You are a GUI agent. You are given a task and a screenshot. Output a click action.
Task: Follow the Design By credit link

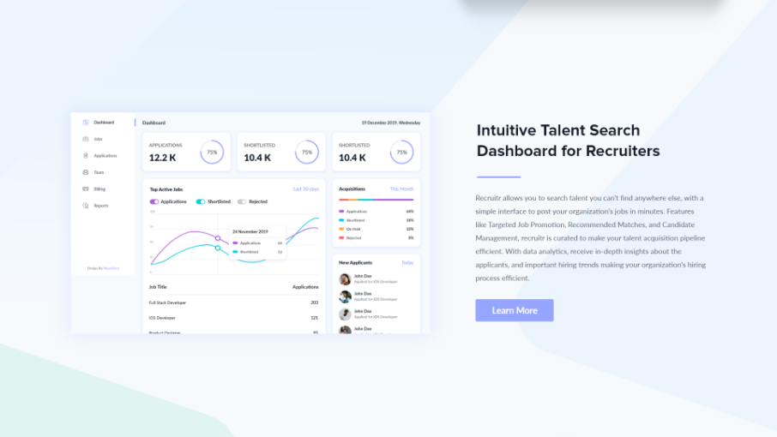[x=111, y=268]
